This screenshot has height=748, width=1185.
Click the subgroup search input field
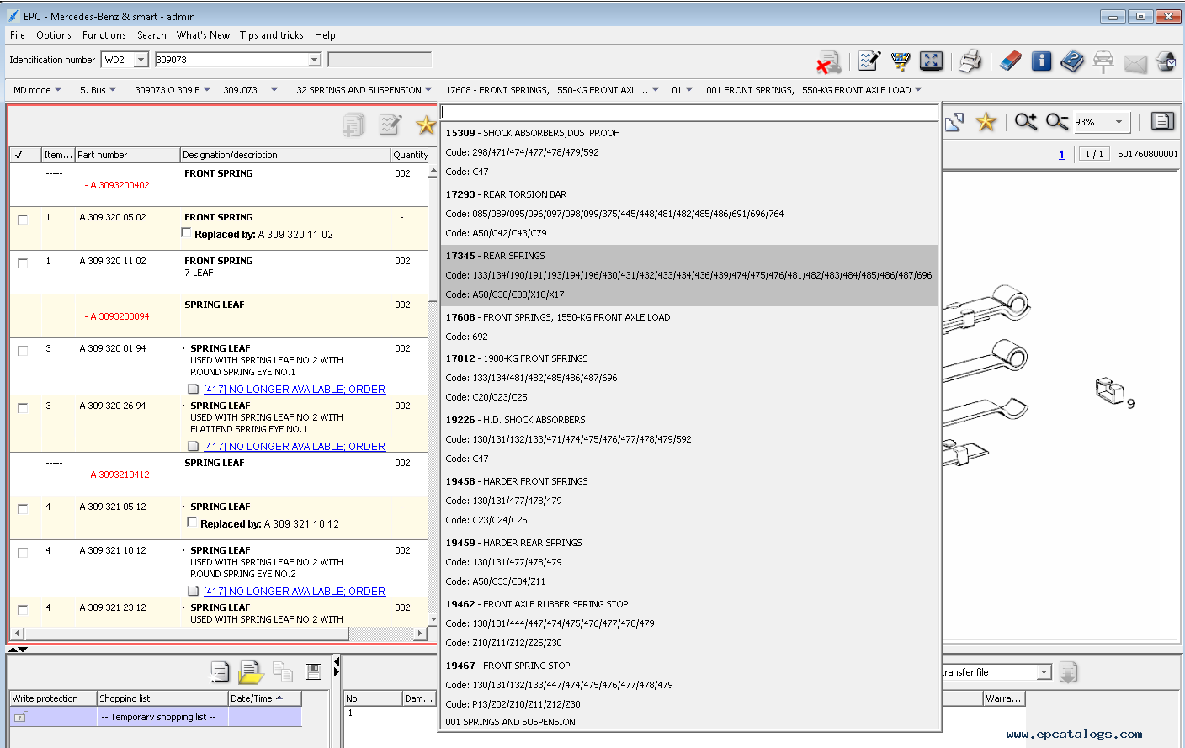pos(689,112)
